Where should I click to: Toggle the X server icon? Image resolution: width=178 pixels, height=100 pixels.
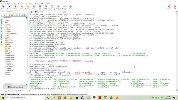tap(169, 7)
